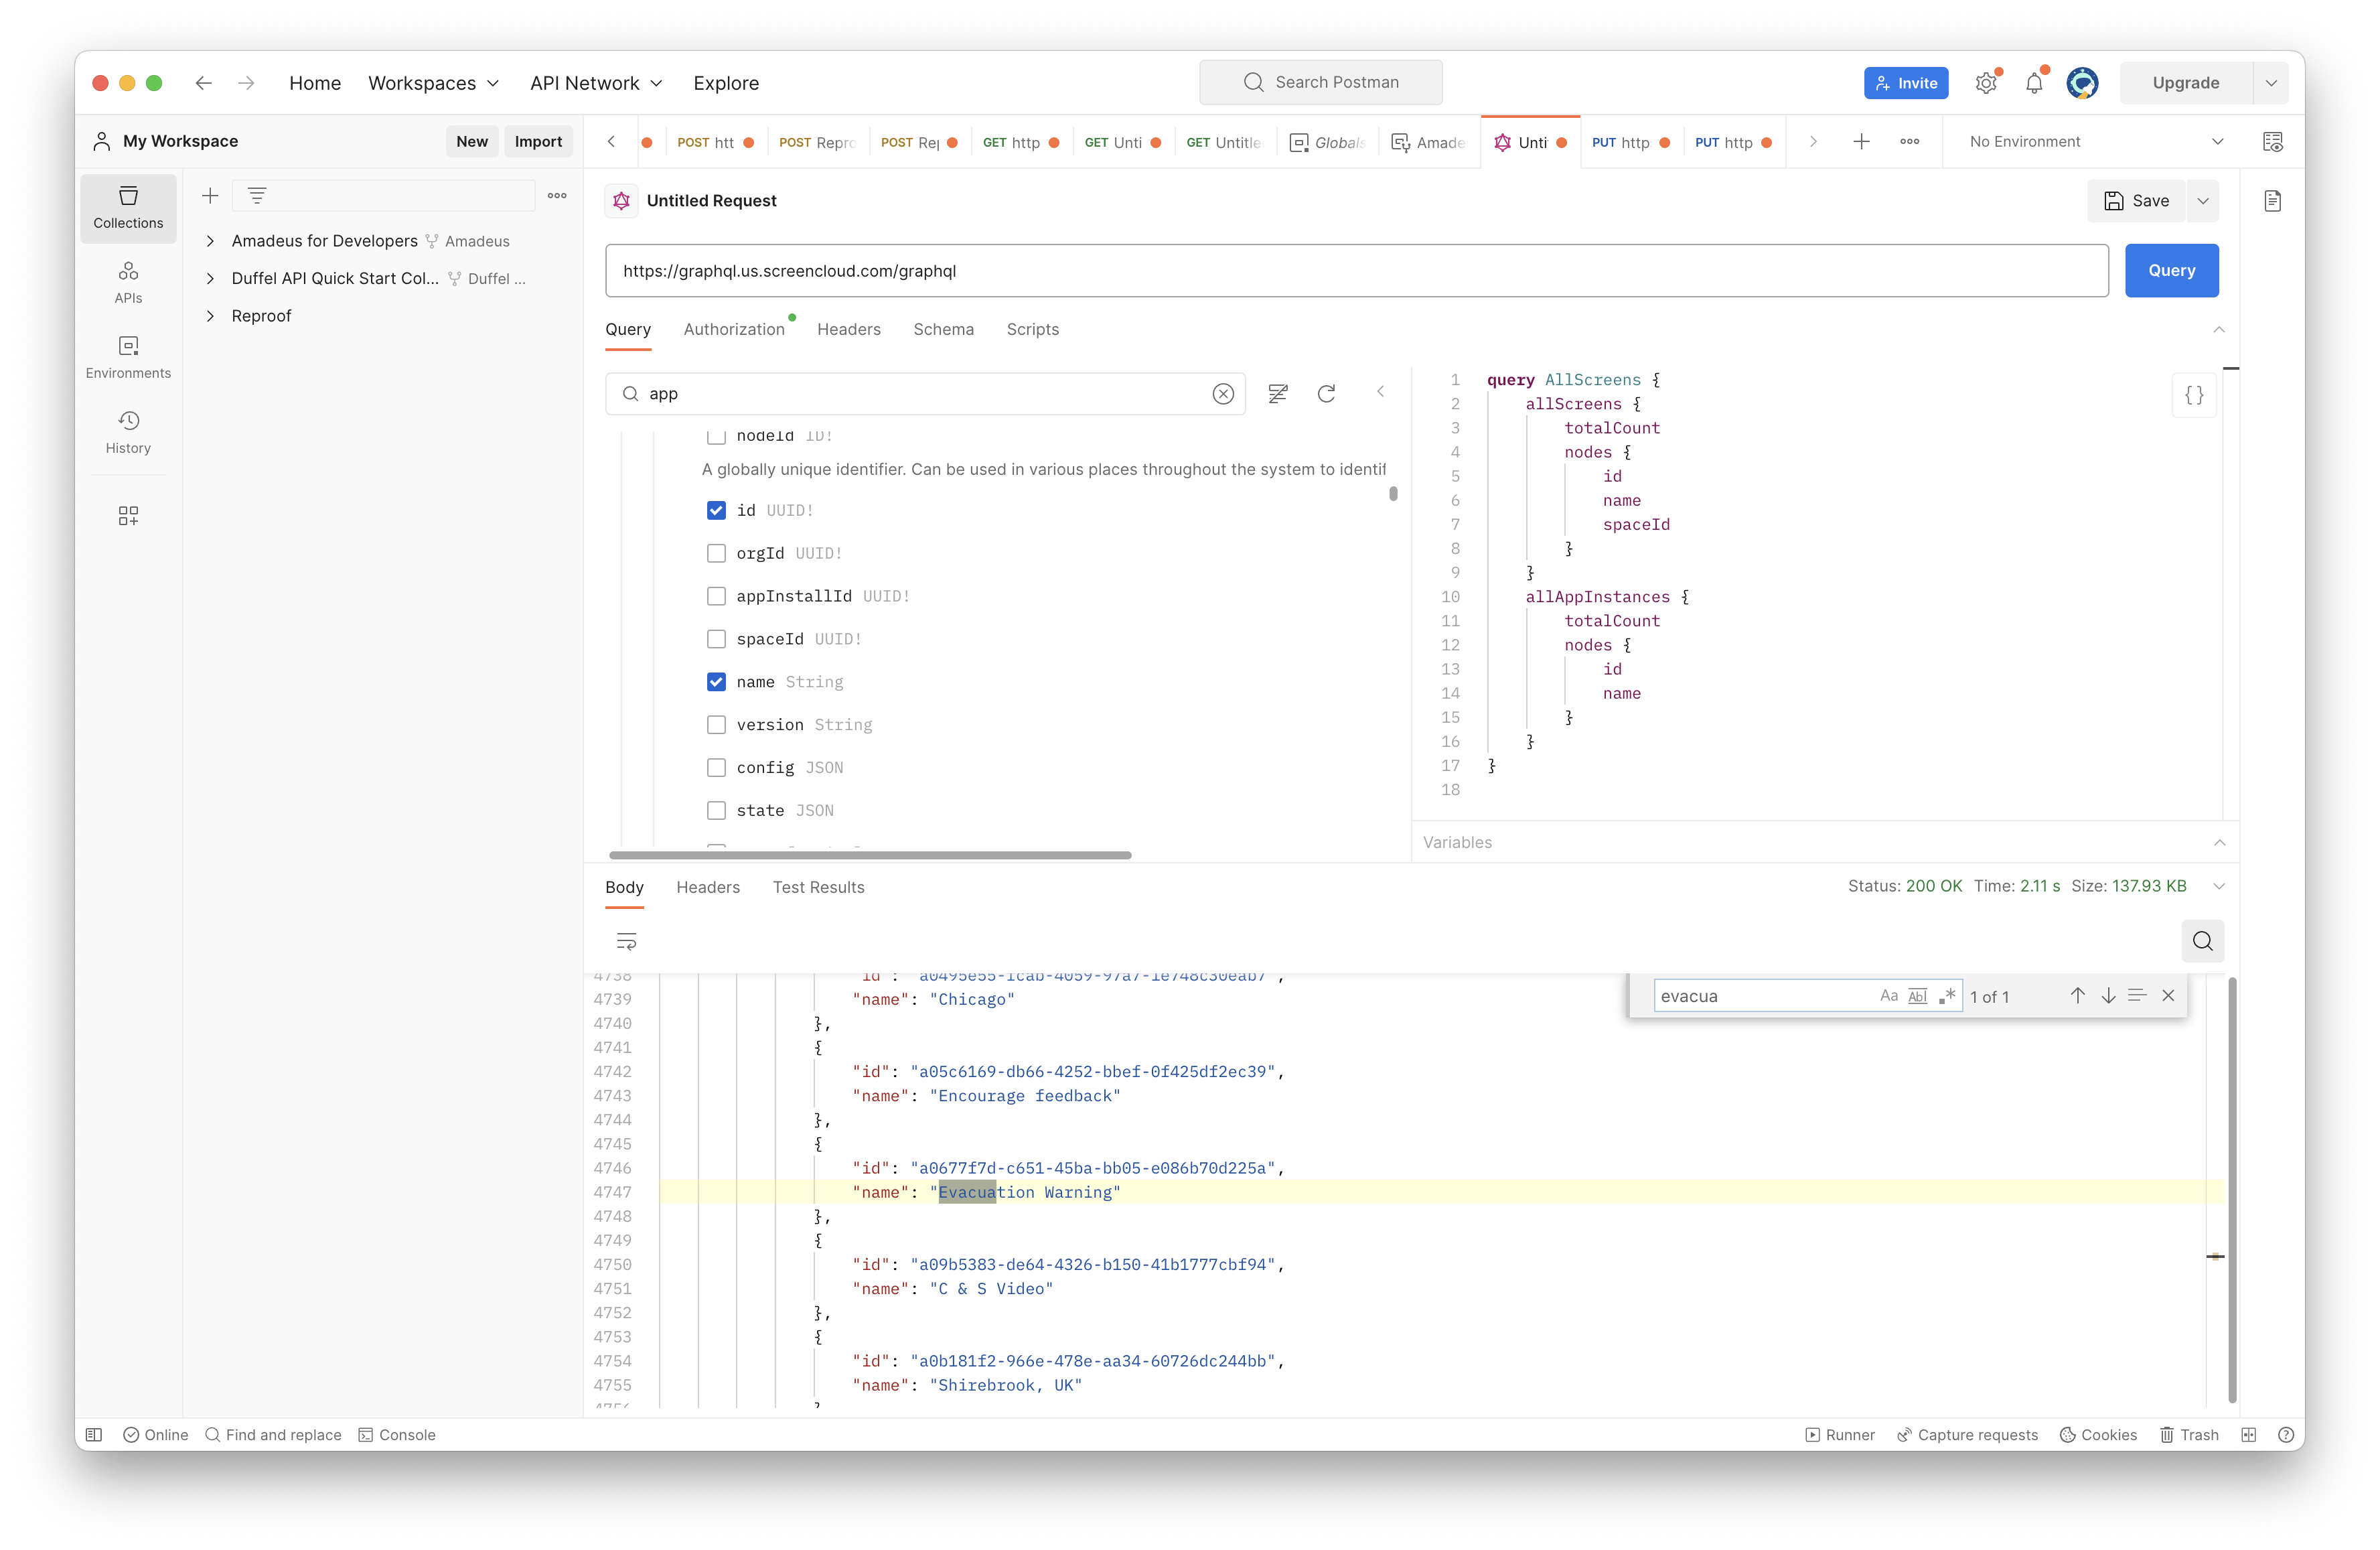Click the GraphQL URL input field
The height and width of the screenshot is (1550, 2380).
tap(1356, 271)
